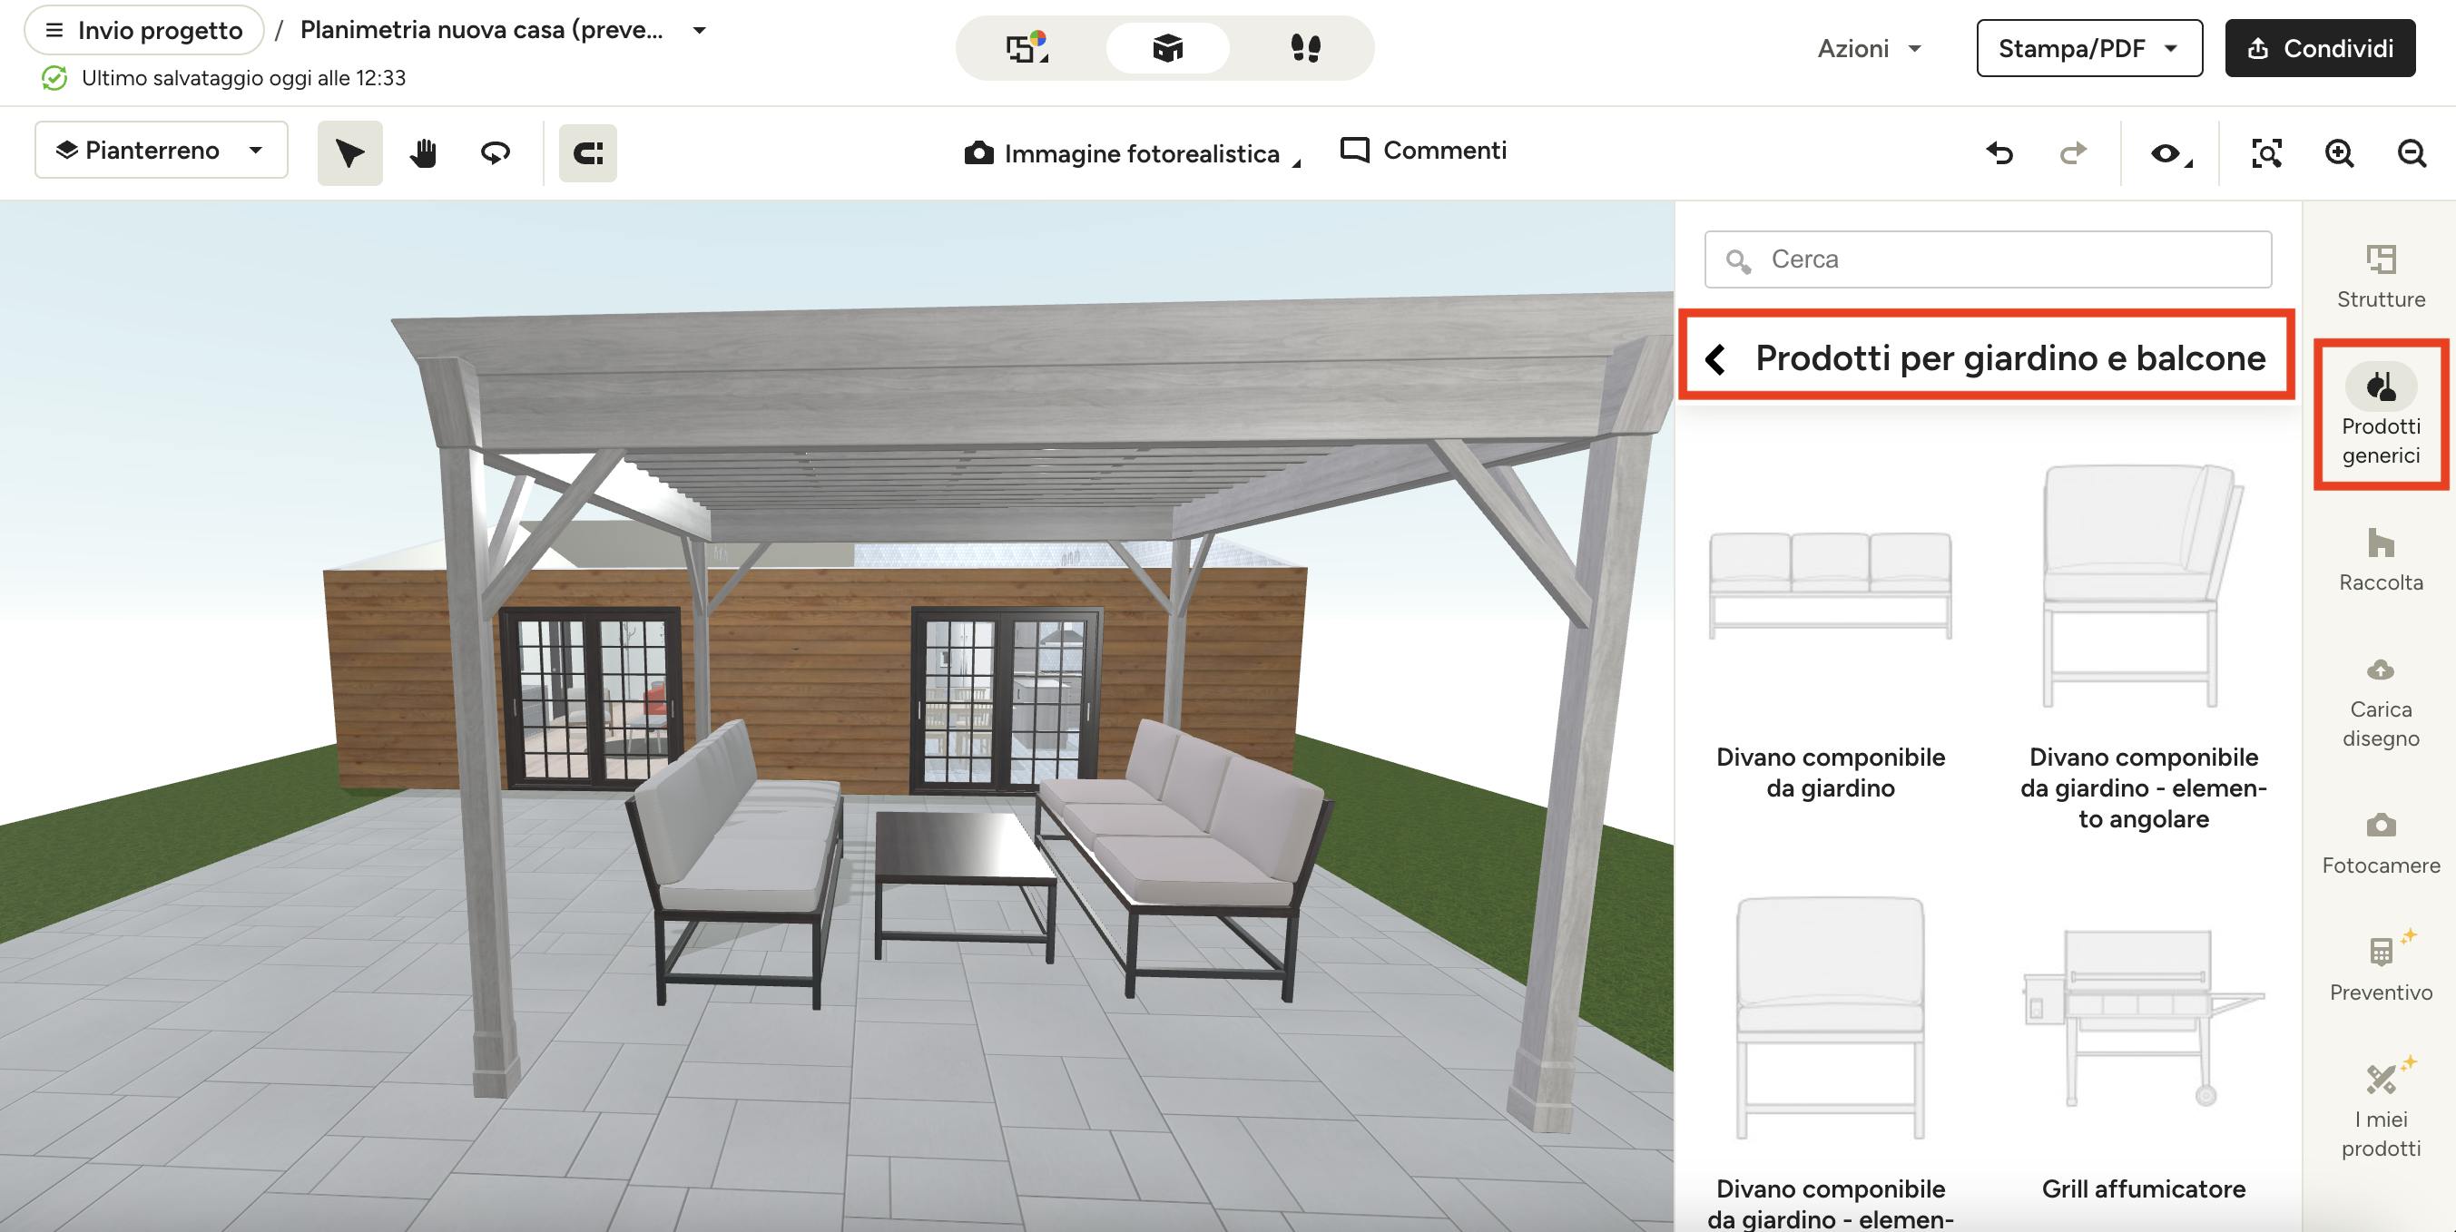Open the Raccolta panel
2456x1232 pixels.
coord(2381,561)
